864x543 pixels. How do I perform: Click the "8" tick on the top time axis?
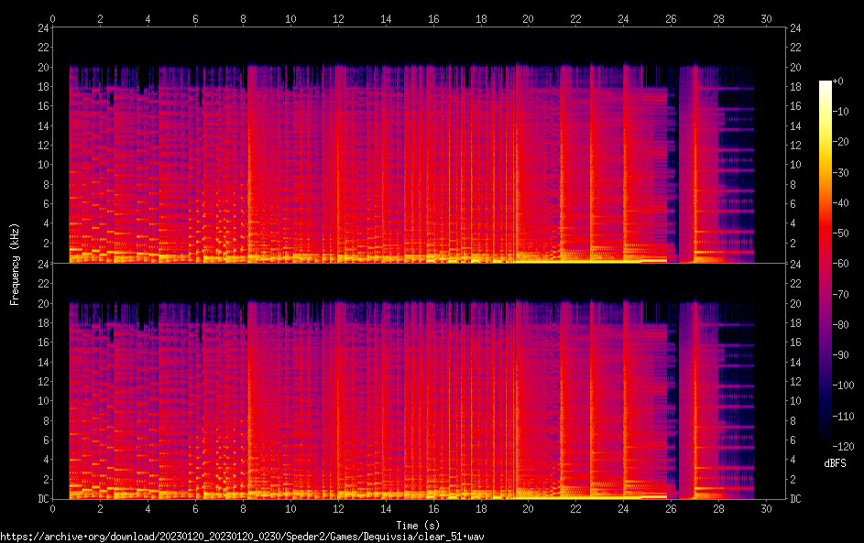tap(243, 18)
